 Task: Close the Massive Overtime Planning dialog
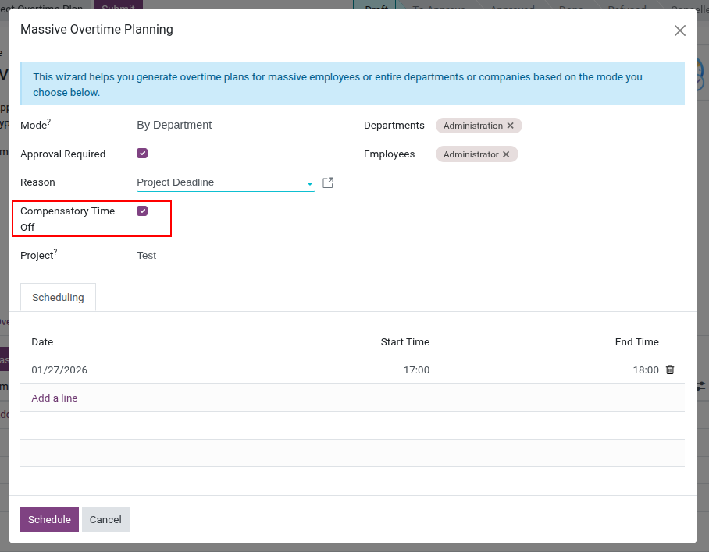[x=679, y=30]
